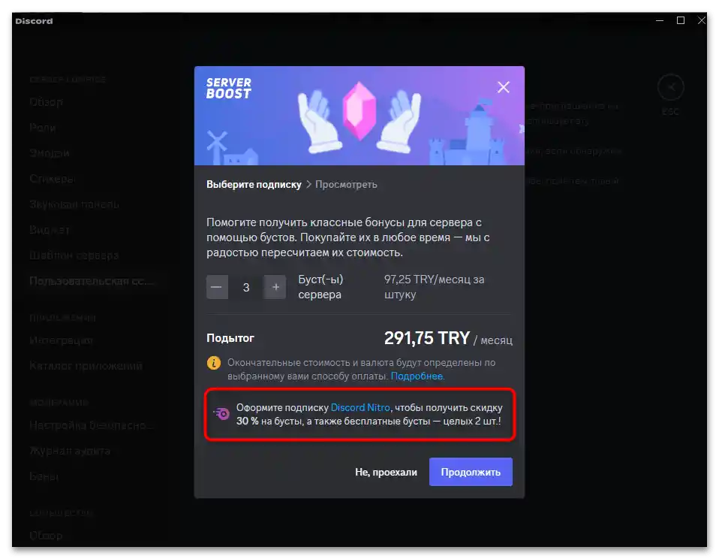
Task: Open Баны in the settings sidebar
Action: [44, 477]
